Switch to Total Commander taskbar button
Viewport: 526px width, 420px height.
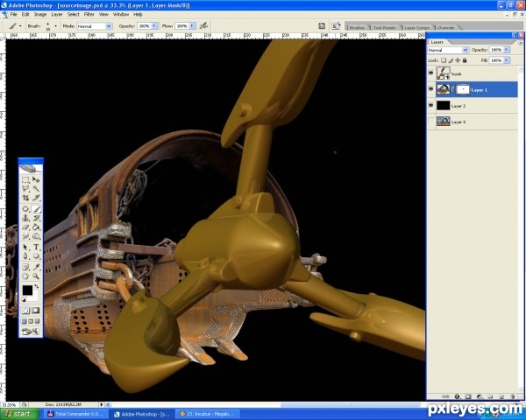(75, 414)
